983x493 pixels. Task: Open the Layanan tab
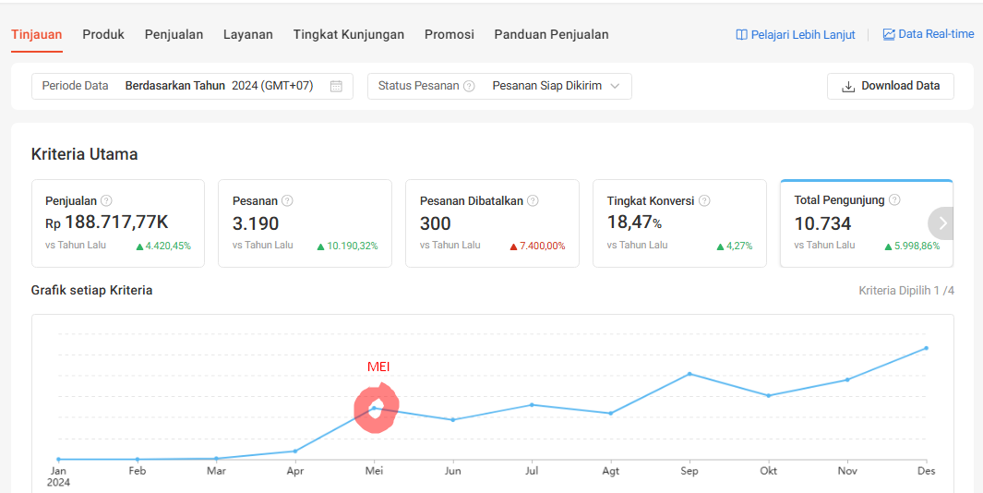[x=247, y=34]
